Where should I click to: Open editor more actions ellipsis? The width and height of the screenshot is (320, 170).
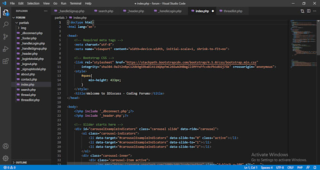click(314, 11)
